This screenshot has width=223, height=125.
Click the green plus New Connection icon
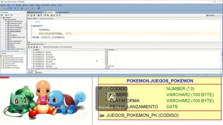tap(2, 15)
